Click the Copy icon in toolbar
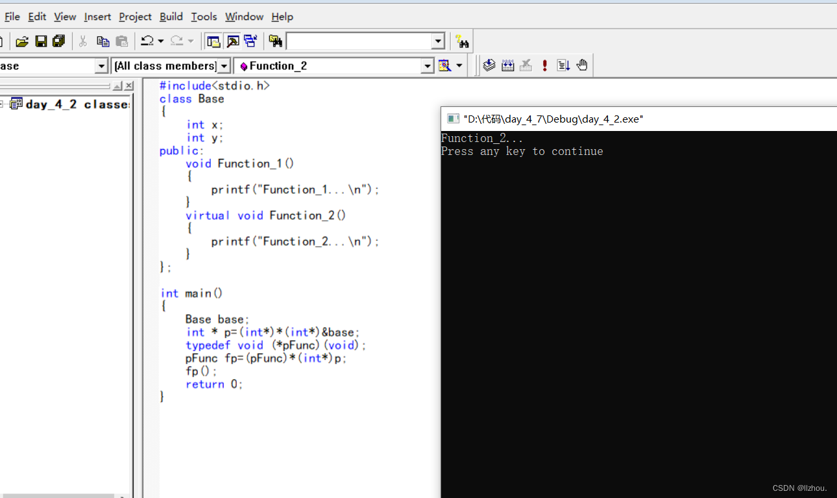Screen dimensions: 837x498 pos(103,41)
